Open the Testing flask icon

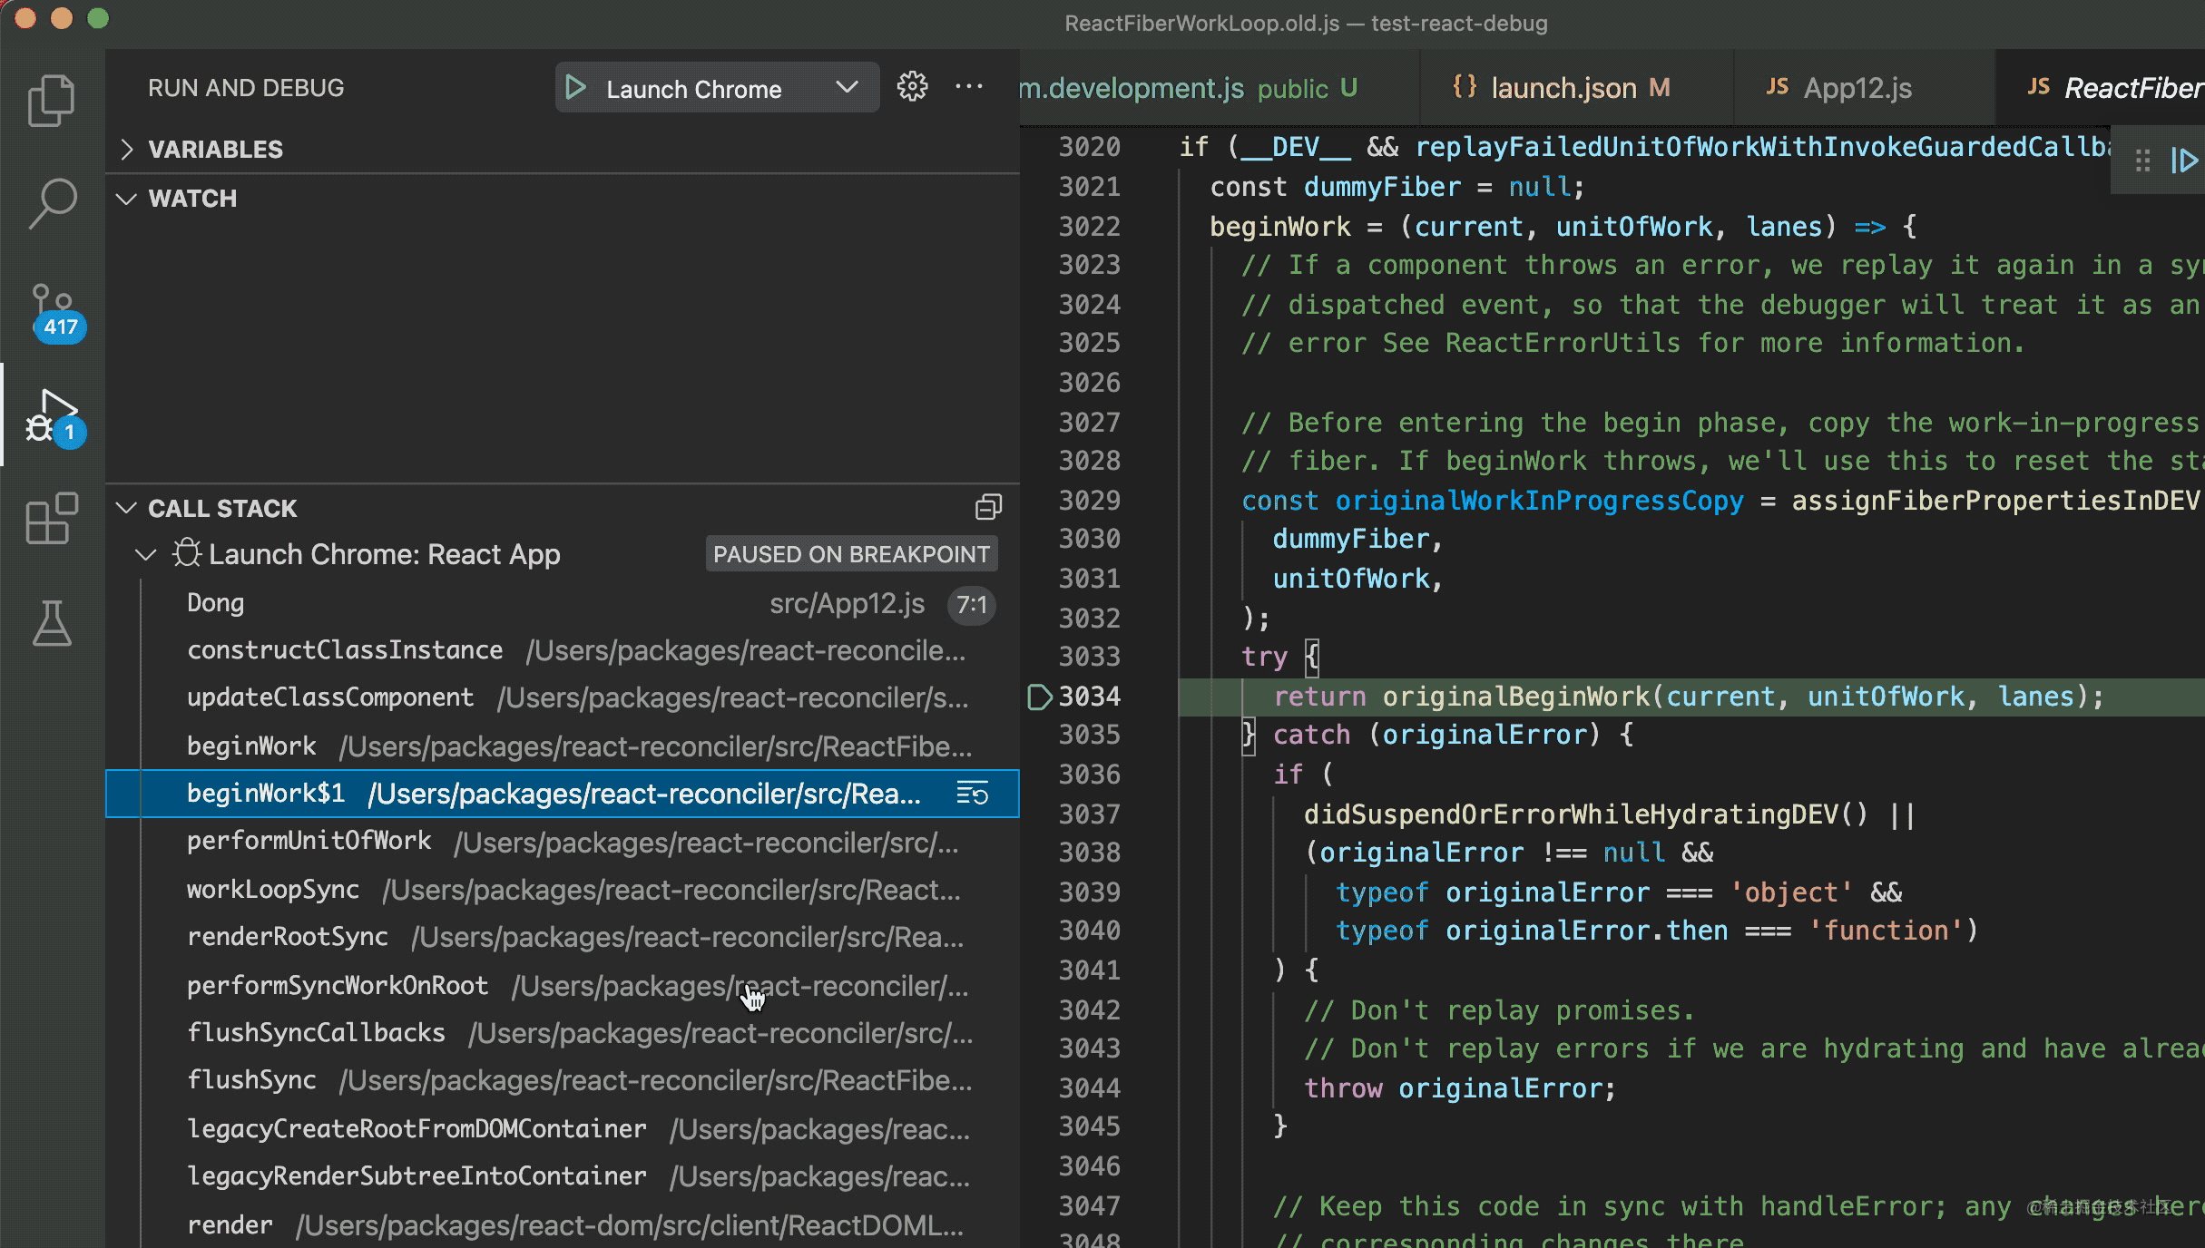52,623
